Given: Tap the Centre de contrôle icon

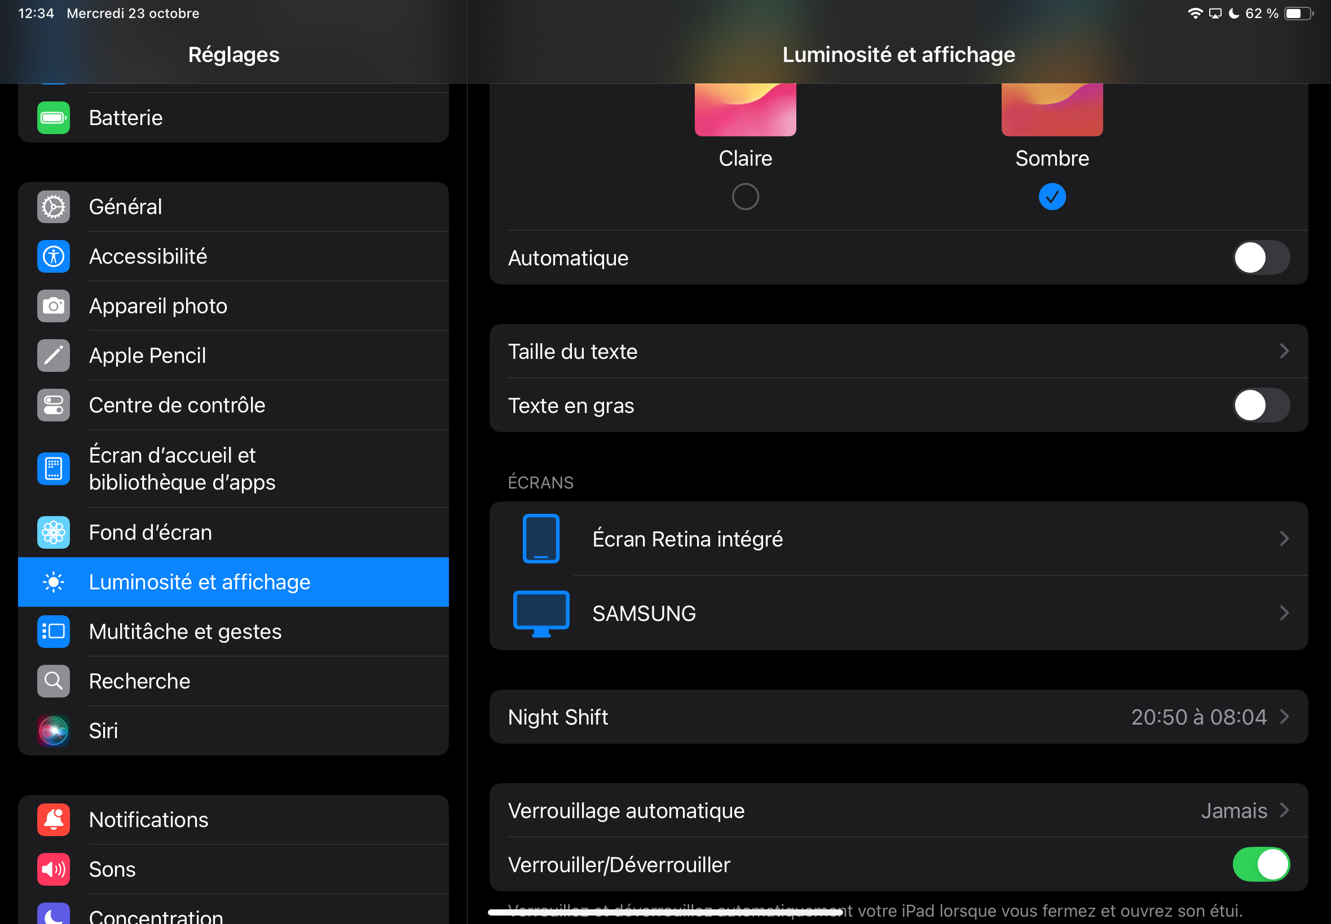Looking at the screenshot, I should click(x=54, y=405).
